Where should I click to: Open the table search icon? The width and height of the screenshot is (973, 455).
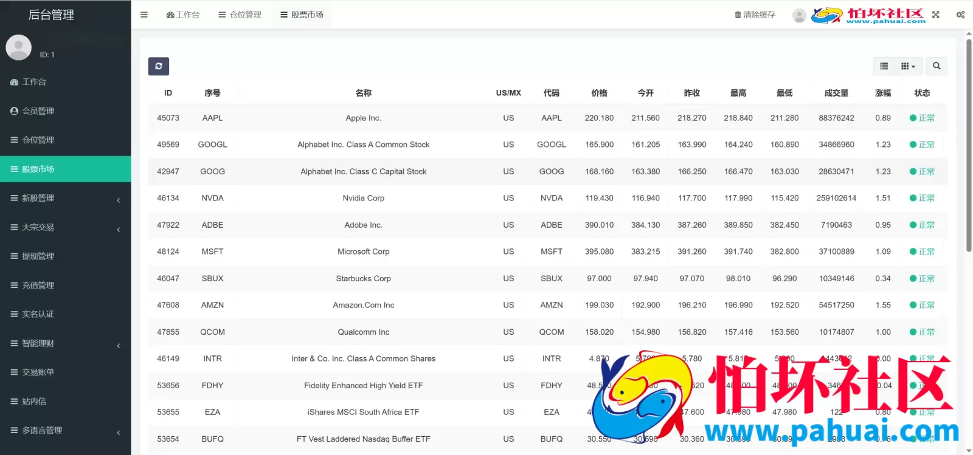(x=937, y=66)
